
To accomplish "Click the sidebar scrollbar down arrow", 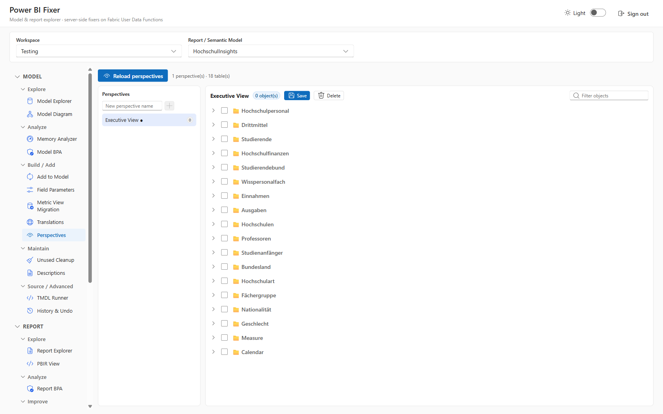I will pyautogui.click(x=90, y=406).
